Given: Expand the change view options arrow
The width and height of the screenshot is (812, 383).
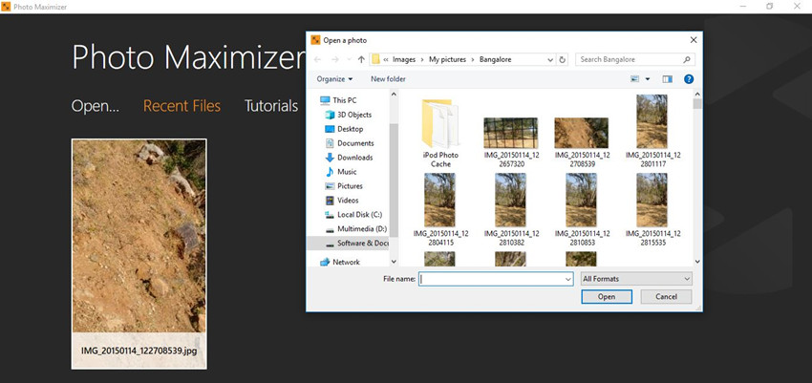Looking at the screenshot, I should [647, 79].
